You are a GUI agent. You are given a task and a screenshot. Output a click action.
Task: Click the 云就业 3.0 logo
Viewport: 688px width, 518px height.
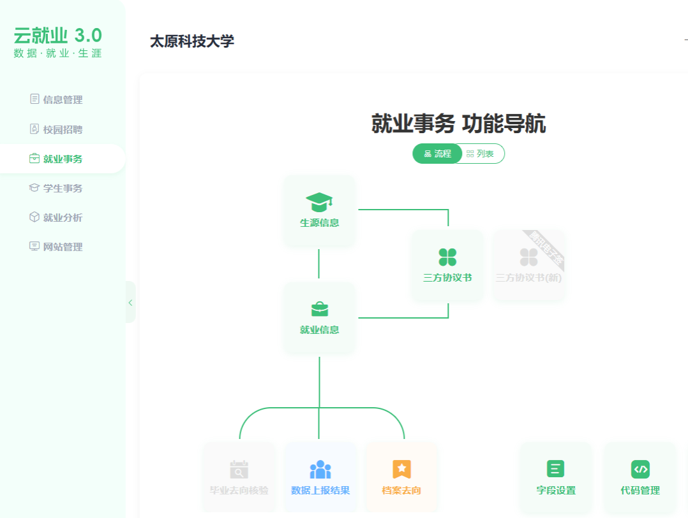click(x=57, y=41)
